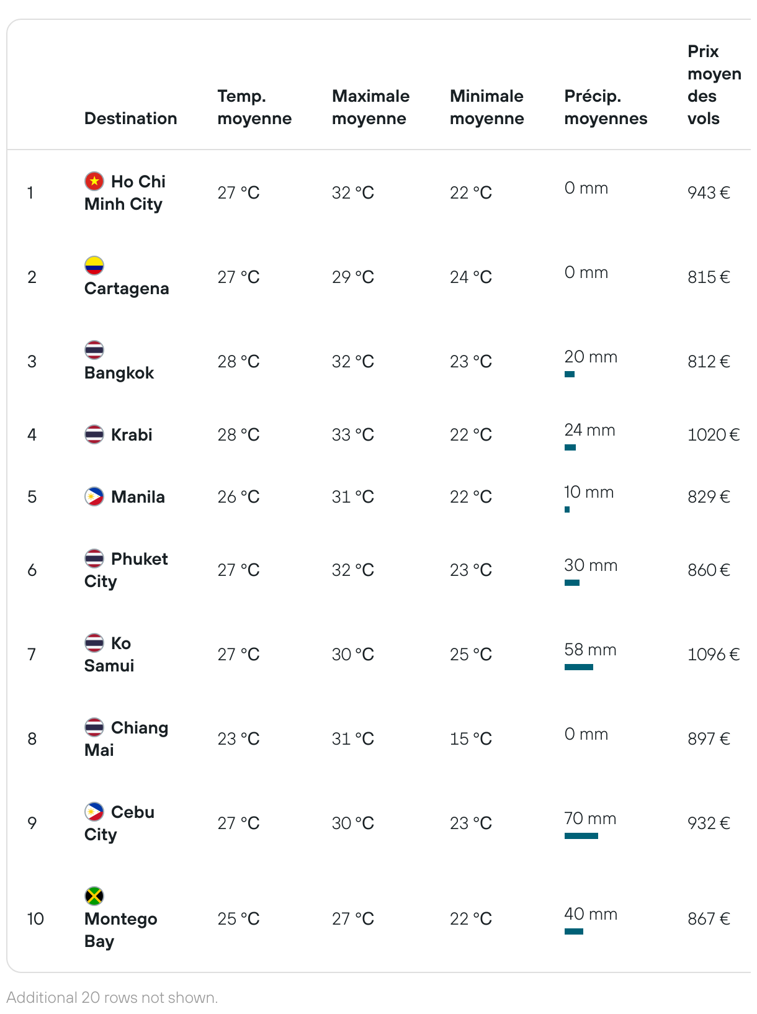Click the Jamaica flag above Montego Bay
This screenshot has width=757, height=1014.
[x=94, y=896]
